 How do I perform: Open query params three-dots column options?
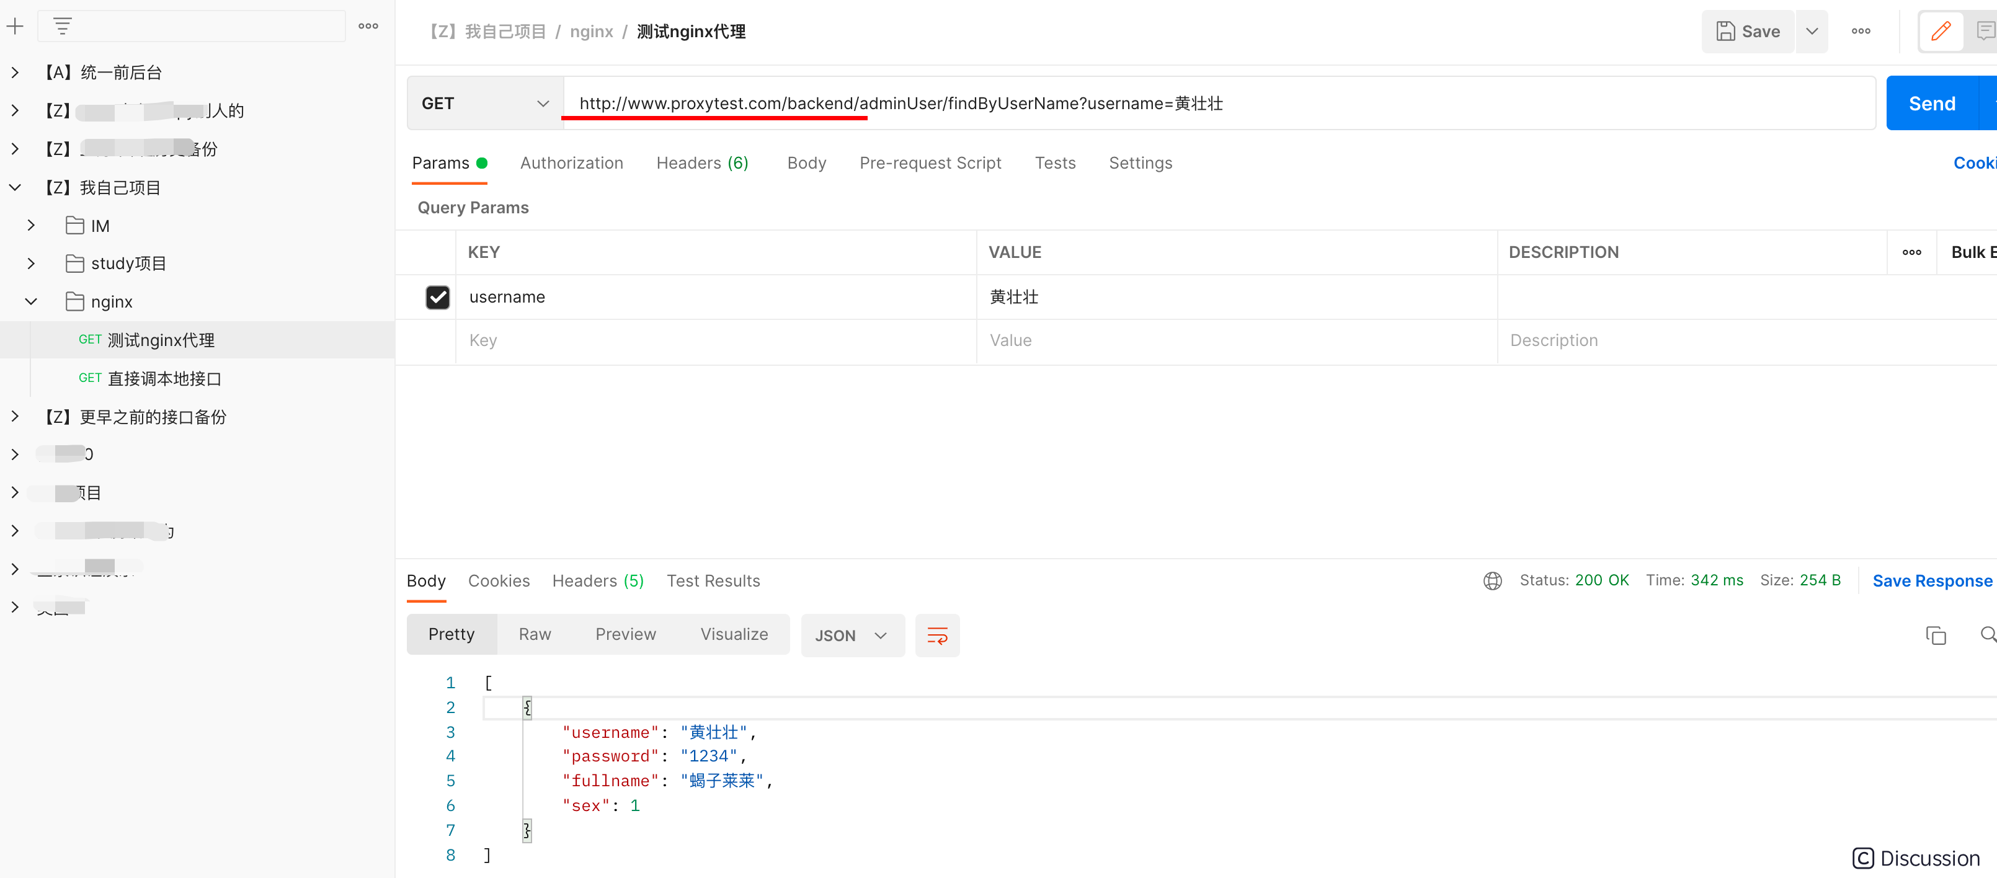[1911, 252]
